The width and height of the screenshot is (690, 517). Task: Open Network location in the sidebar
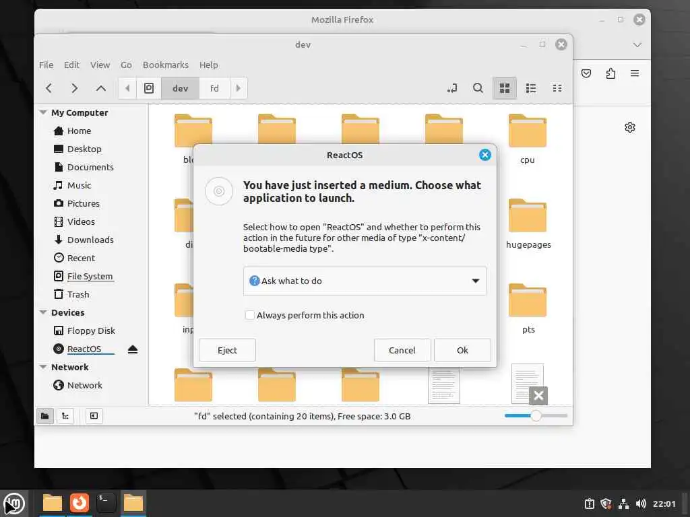(x=84, y=386)
